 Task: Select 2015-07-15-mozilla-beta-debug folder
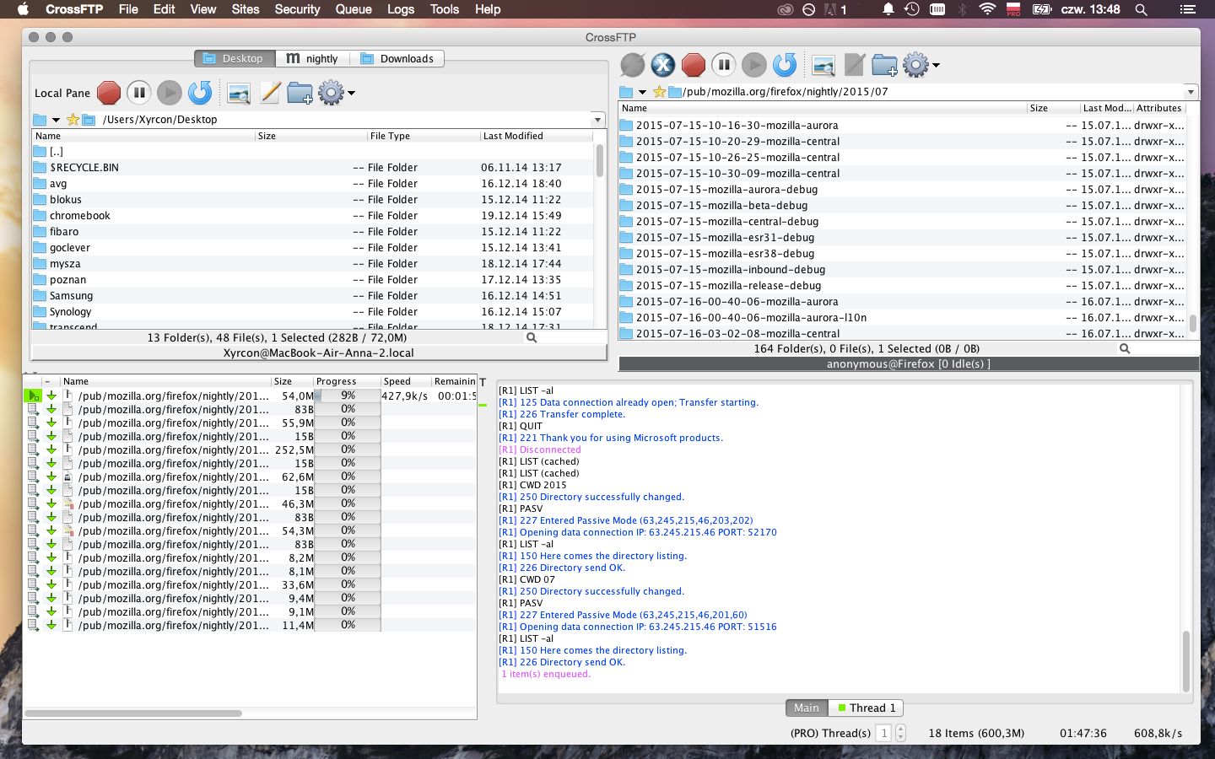click(x=903, y=206)
